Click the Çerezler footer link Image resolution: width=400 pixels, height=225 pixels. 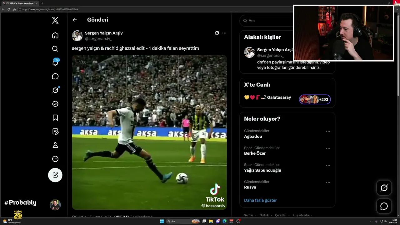click(281, 215)
